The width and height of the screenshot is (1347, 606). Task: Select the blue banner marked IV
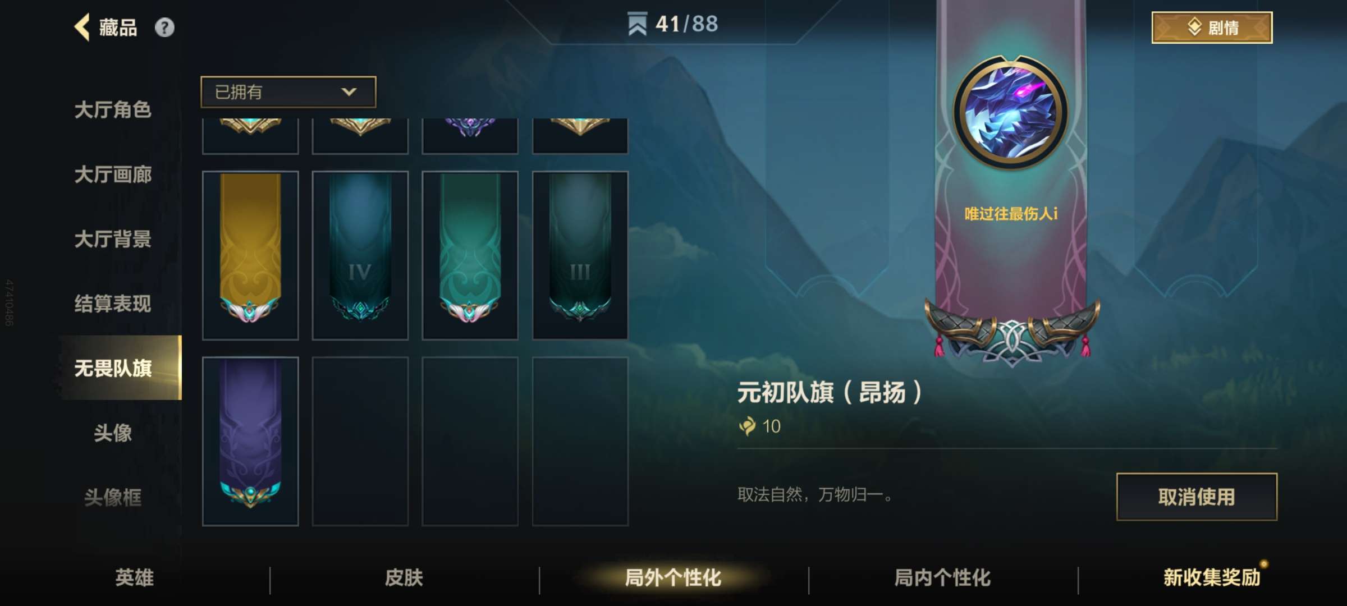click(360, 255)
